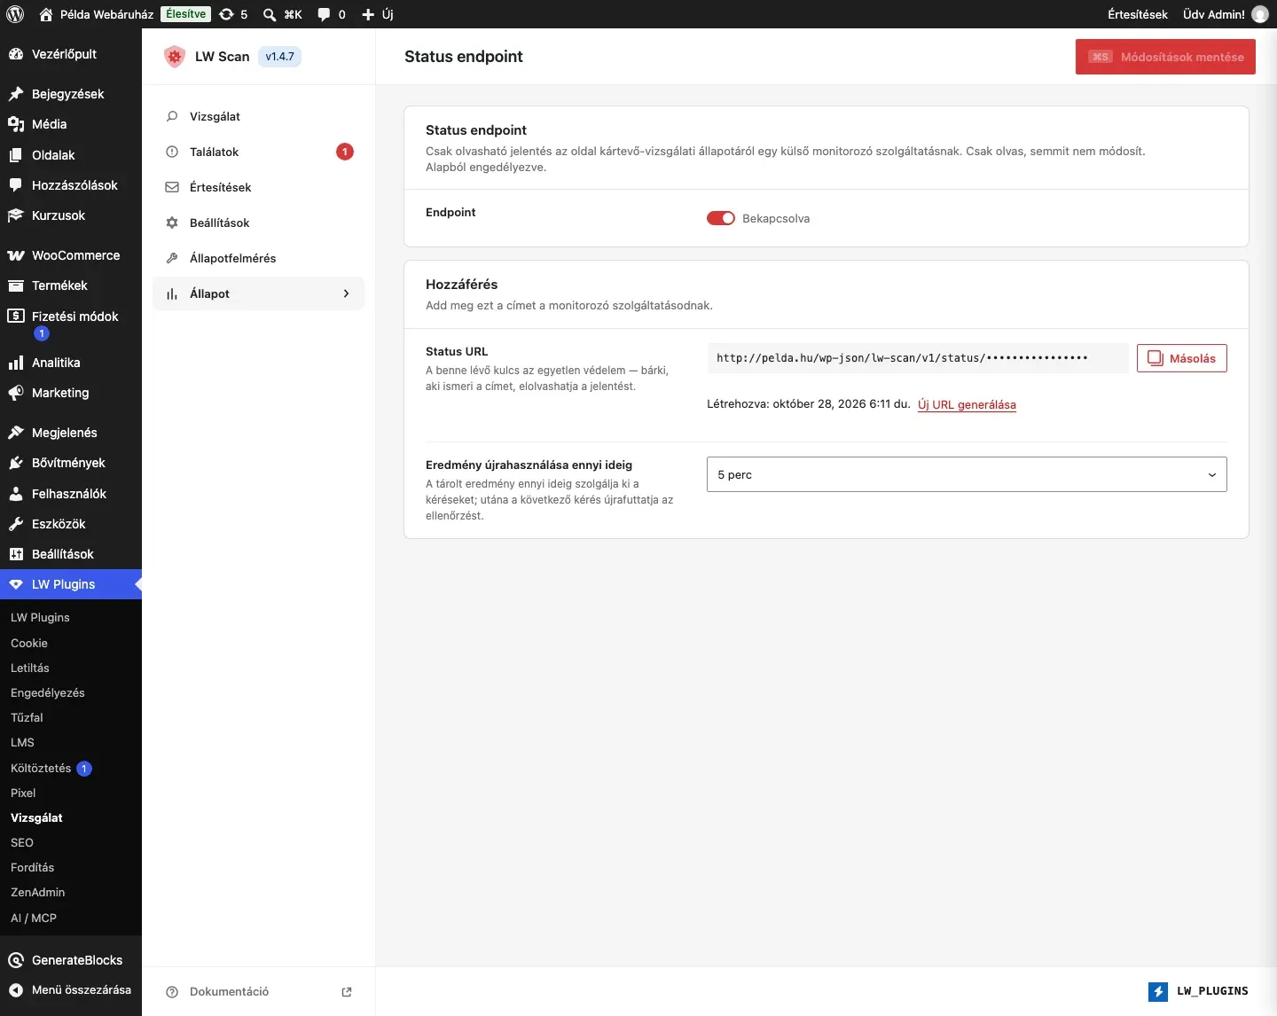The height and width of the screenshot is (1016, 1277).
Task: Click the Admin avatar icon
Action: coord(1260,14)
